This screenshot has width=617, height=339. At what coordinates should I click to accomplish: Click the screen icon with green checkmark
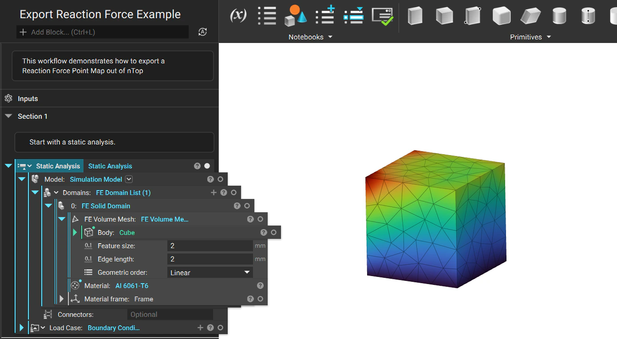tap(383, 16)
